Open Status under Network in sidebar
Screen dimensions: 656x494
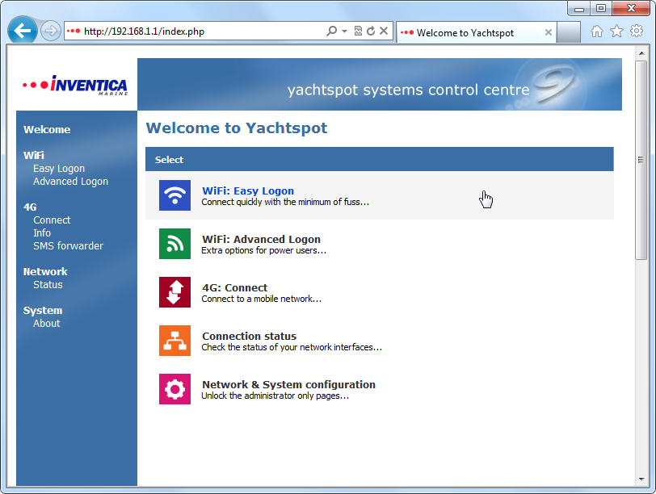[x=48, y=285]
